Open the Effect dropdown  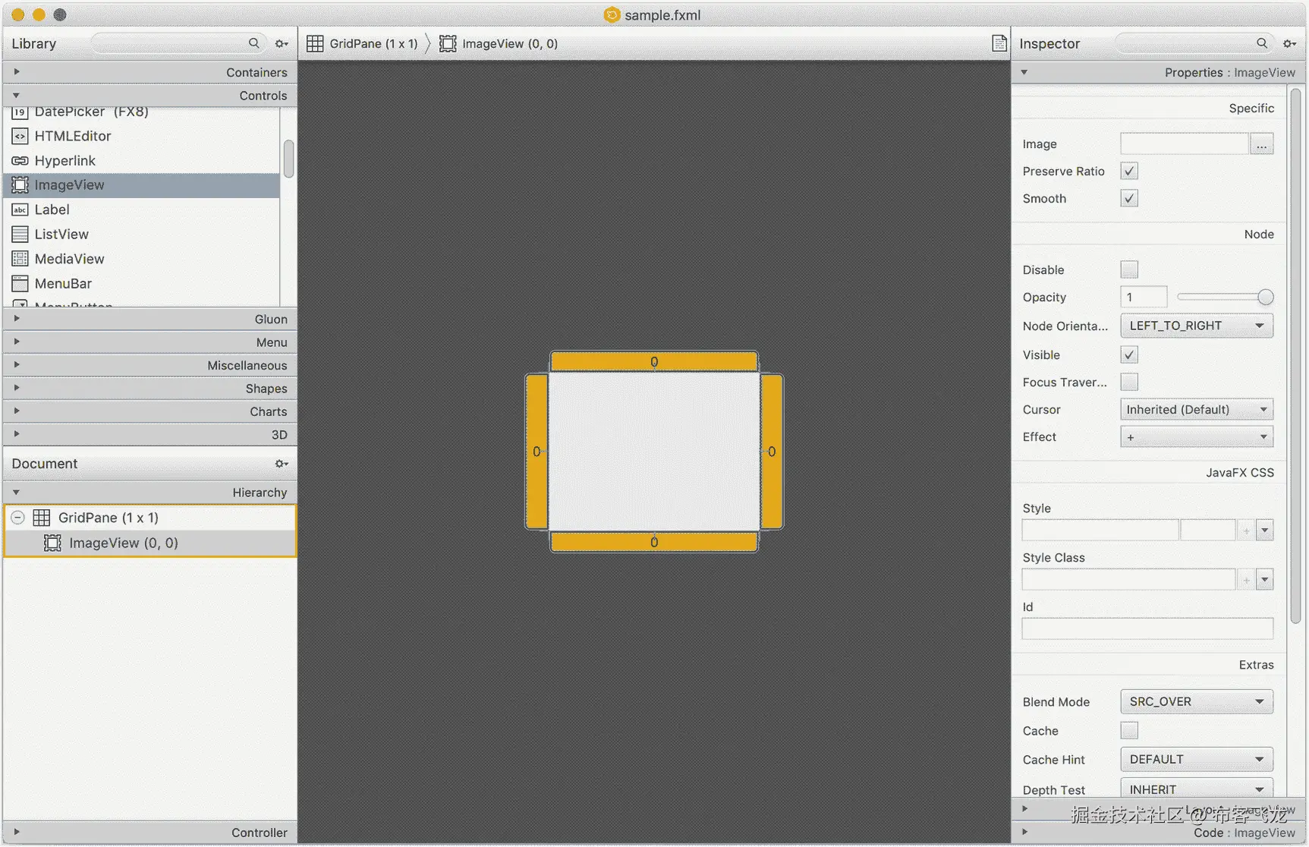click(x=1197, y=437)
